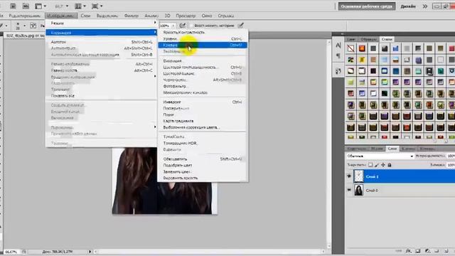Screen dimensions: 455x256
Task: Lock image pixels with brush icon
Action: coord(377,165)
